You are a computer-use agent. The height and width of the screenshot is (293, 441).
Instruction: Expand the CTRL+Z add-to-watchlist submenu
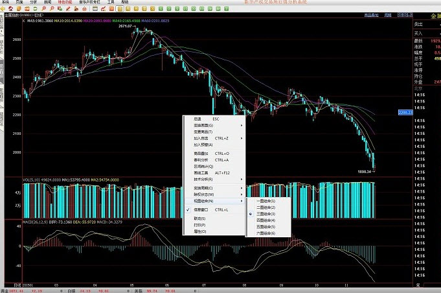point(214,138)
